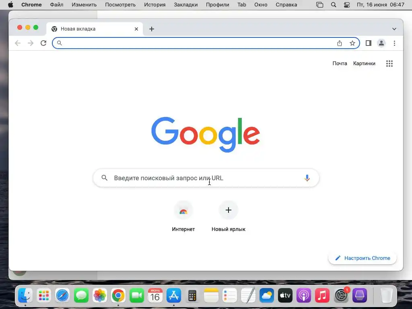
Task: Open the profile avatar icon
Action: (x=381, y=43)
